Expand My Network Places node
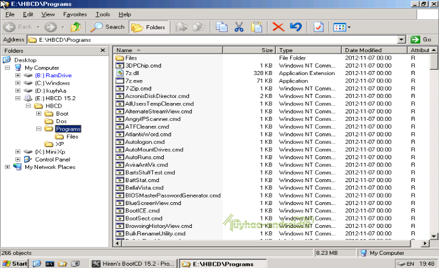The width and height of the screenshot is (439, 268). pos(7,167)
